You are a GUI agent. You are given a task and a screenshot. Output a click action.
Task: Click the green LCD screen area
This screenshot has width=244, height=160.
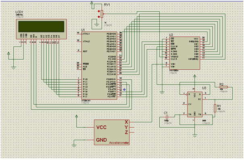pos(41,27)
